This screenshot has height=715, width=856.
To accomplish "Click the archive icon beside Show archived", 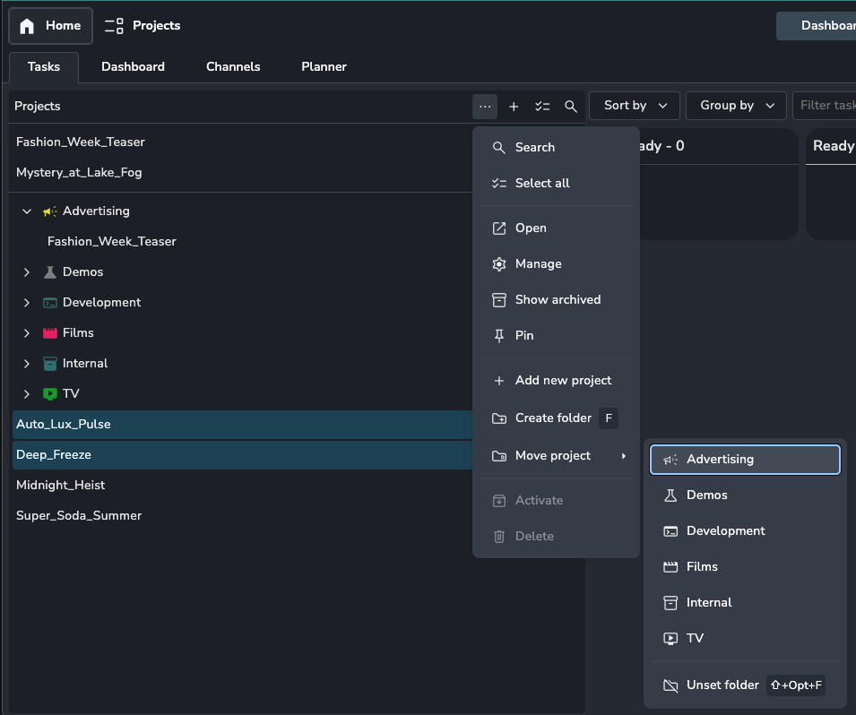I will [x=499, y=300].
